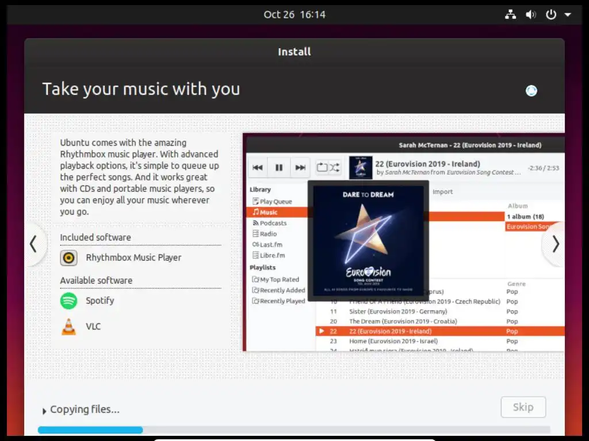Click the Radio icon in sidebar

[256, 234]
